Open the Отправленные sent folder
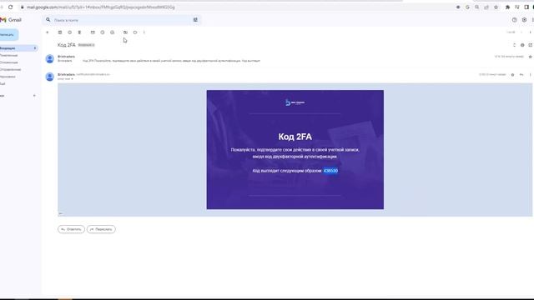 pyautogui.click(x=10, y=70)
